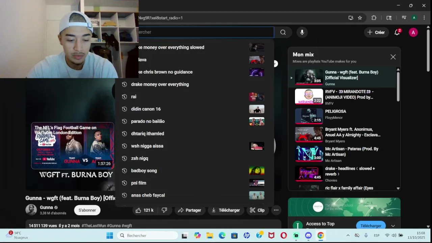The image size is (432, 243).
Task: Close the Mon mix playlist panel
Action: [x=393, y=57]
